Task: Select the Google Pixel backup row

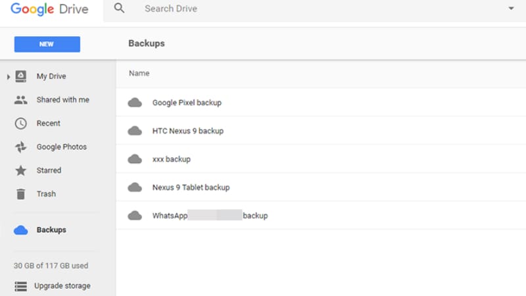Action: (x=187, y=103)
